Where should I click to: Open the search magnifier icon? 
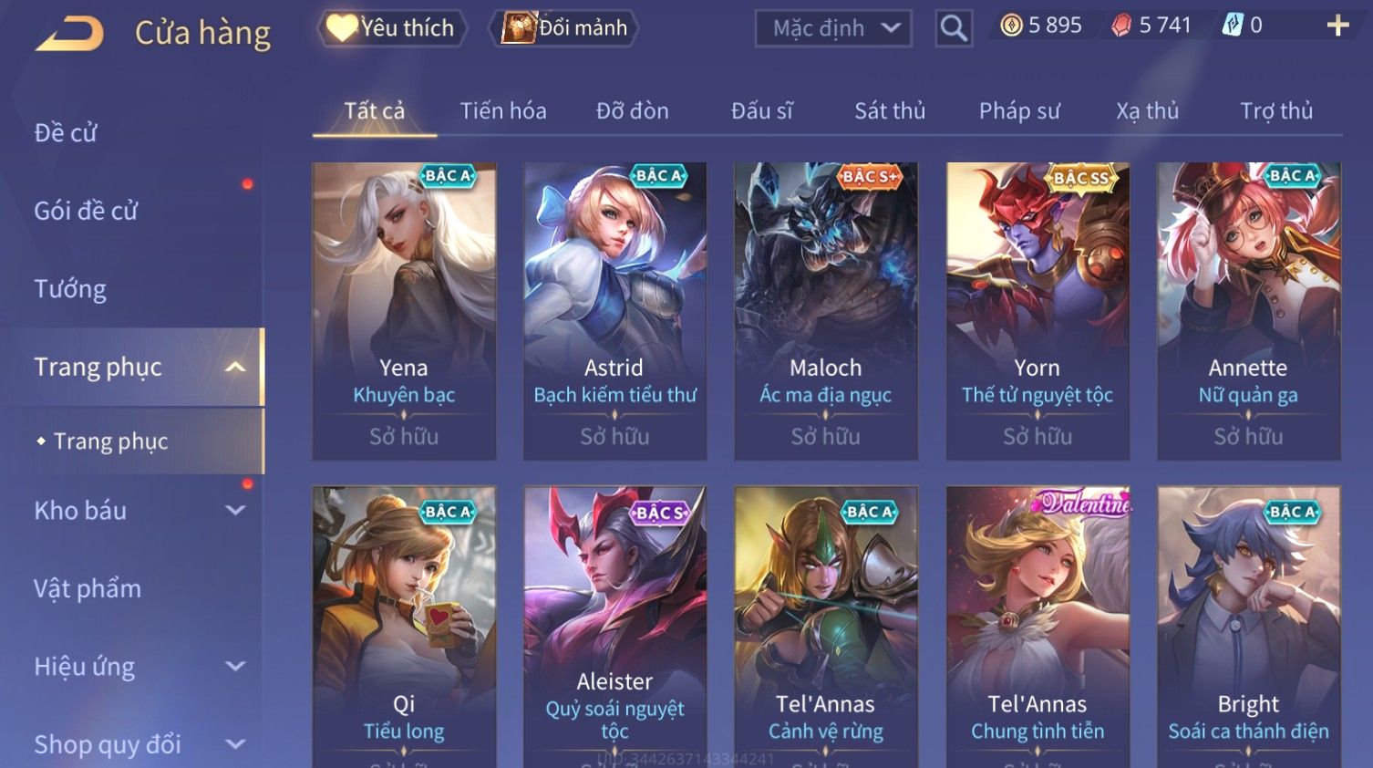coord(954,28)
